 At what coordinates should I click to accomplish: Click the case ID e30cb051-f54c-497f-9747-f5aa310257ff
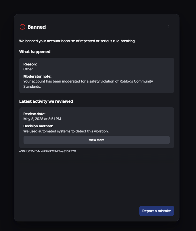(x=48, y=151)
